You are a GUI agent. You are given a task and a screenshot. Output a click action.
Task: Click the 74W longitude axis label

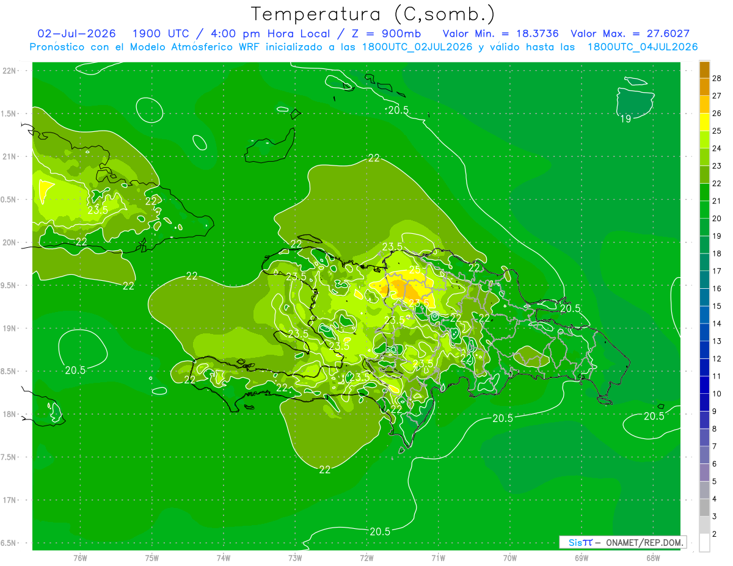[x=223, y=558]
